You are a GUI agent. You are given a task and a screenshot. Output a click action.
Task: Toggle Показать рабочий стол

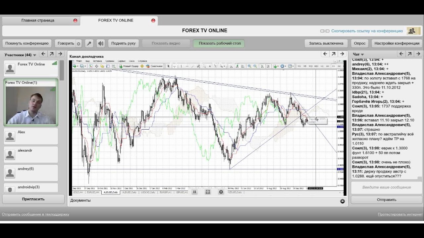click(219, 43)
